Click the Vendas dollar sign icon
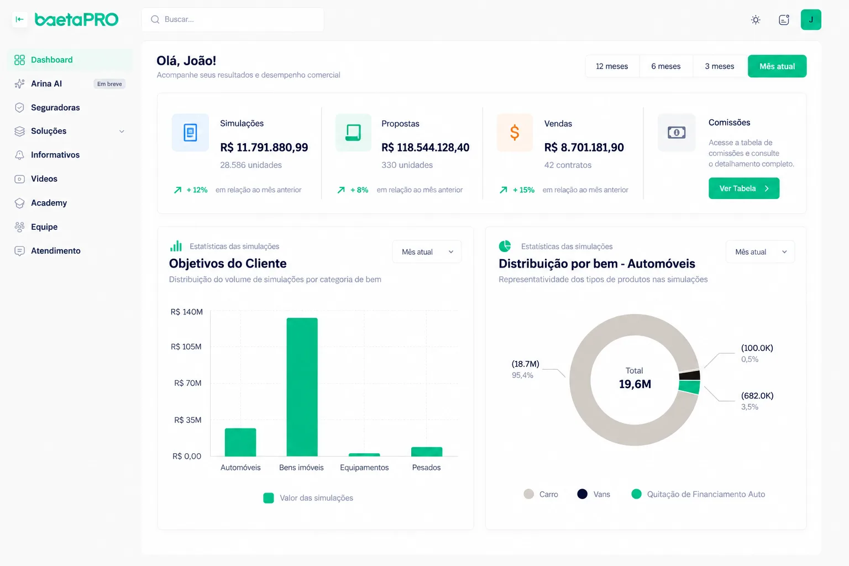Screen dimensions: 849x566 515,133
